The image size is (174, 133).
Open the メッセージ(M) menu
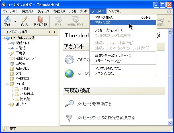click(x=78, y=11)
